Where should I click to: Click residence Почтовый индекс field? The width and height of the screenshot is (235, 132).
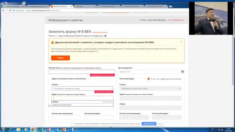tap(99, 117)
